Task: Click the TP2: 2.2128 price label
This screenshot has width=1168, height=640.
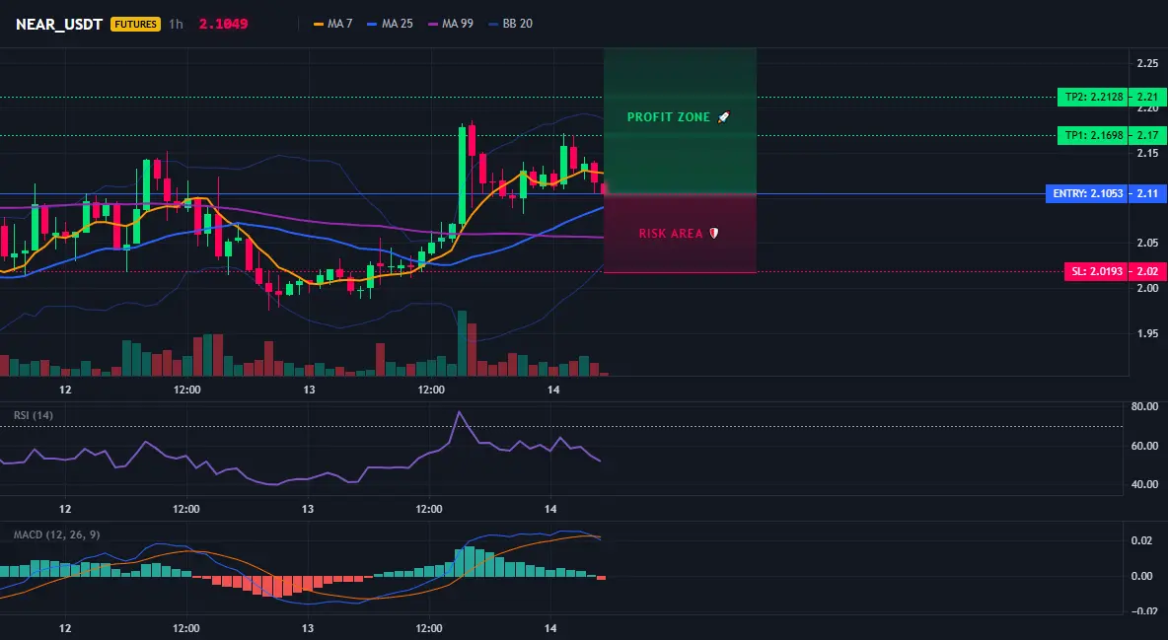Action: [1093, 97]
